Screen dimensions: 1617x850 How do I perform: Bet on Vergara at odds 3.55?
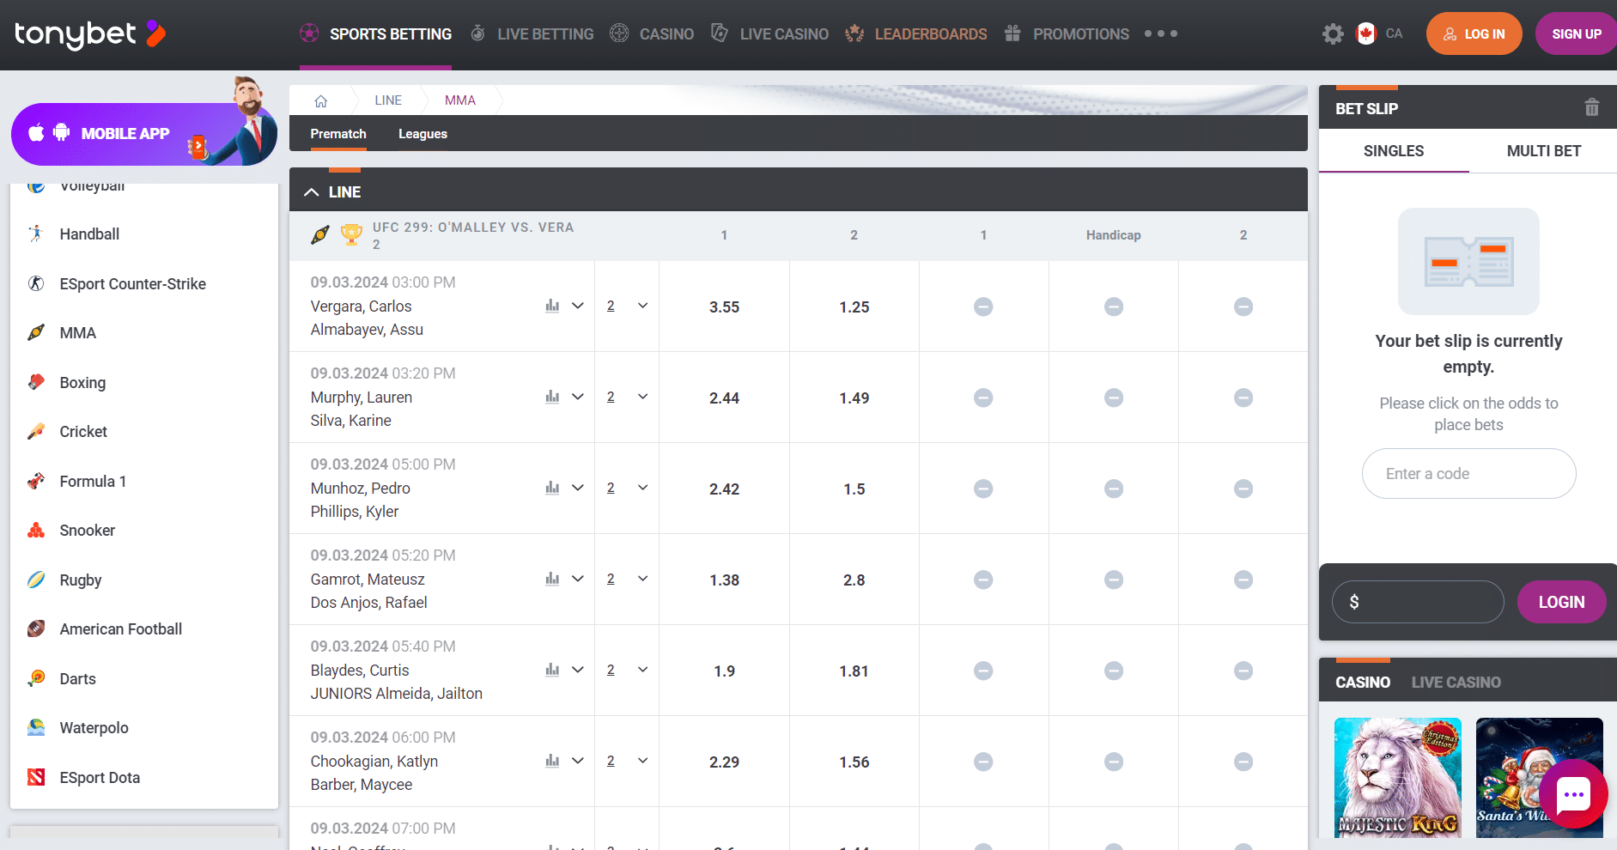point(724,307)
